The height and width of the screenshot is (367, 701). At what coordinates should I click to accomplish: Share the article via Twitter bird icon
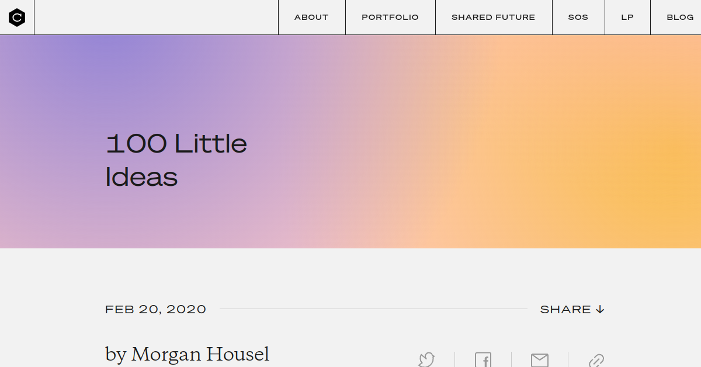tap(426, 359)
